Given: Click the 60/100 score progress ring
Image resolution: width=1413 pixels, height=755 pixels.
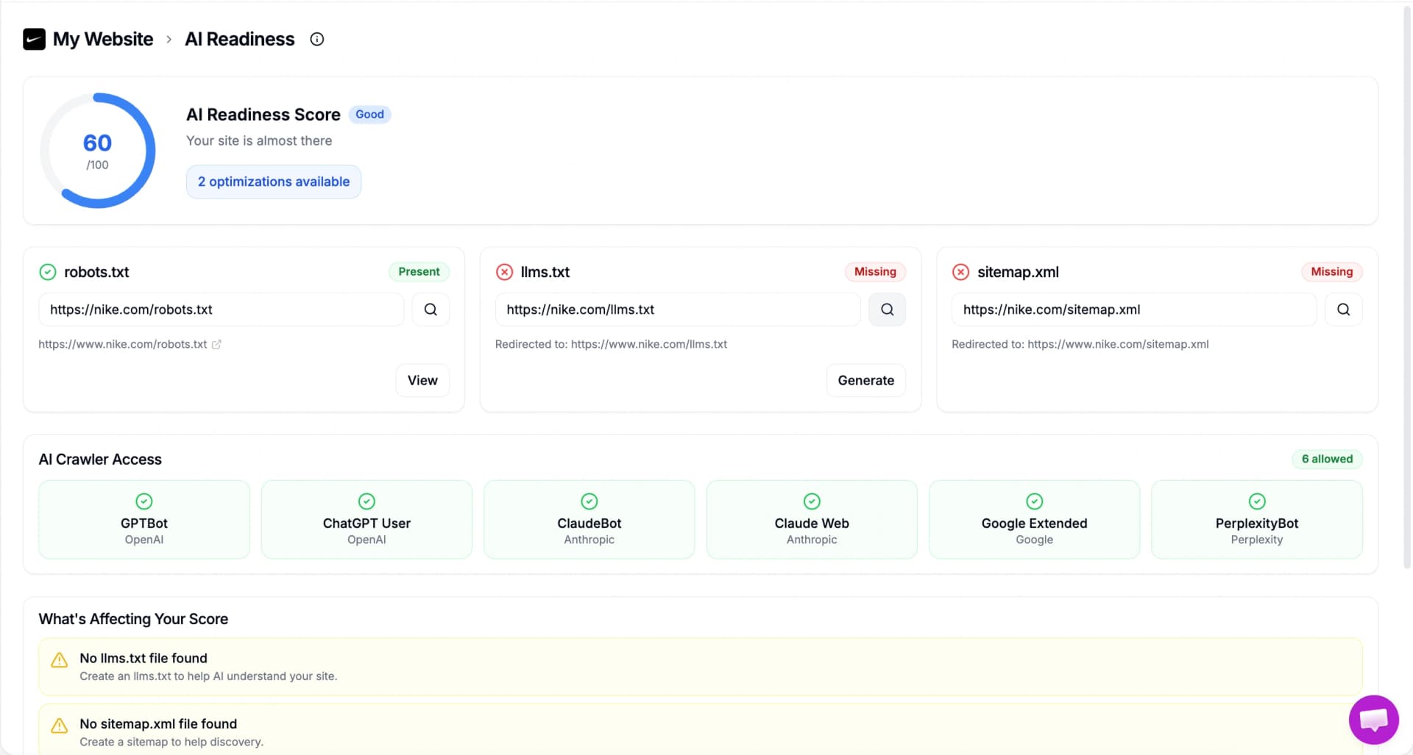Looking at the screenshot, I should 97,151.
